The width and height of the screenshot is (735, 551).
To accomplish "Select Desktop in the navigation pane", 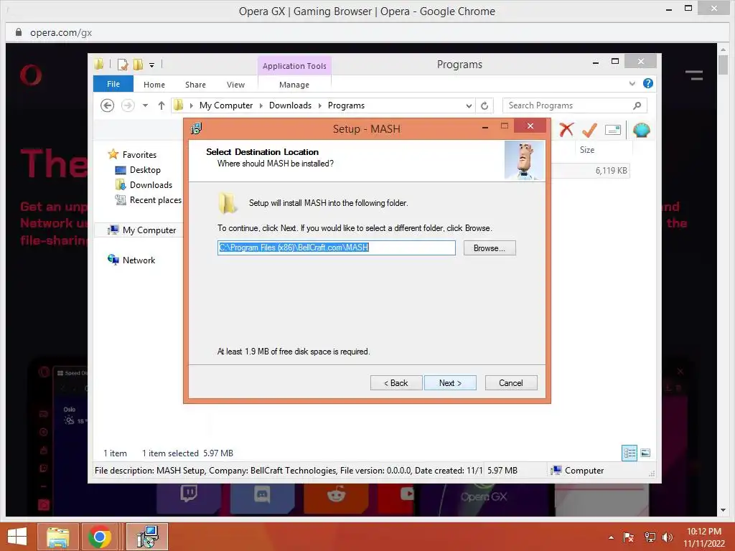I will [x=145, y=169].
